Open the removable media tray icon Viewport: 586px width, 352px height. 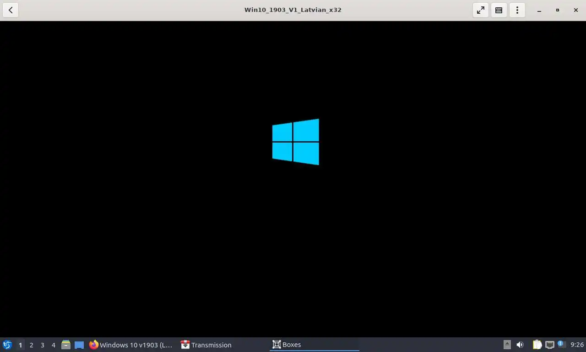click(x=507, y=345)
